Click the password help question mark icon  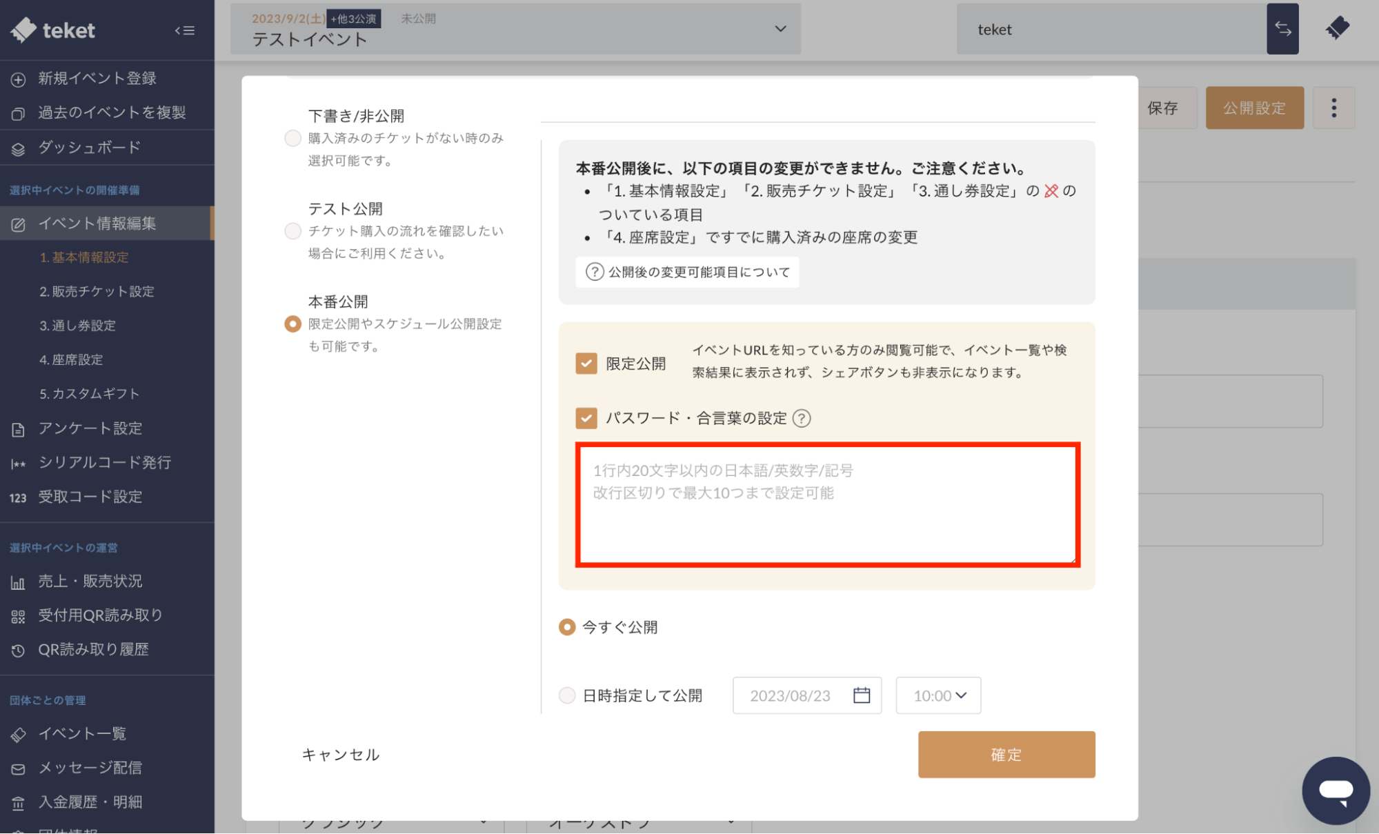pyautogui.click(x=802, y=418)
